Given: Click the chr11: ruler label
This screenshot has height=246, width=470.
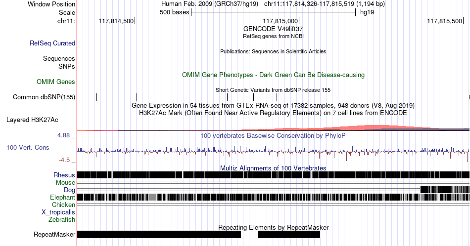Looking at the screenshot, I should (66, 21).
